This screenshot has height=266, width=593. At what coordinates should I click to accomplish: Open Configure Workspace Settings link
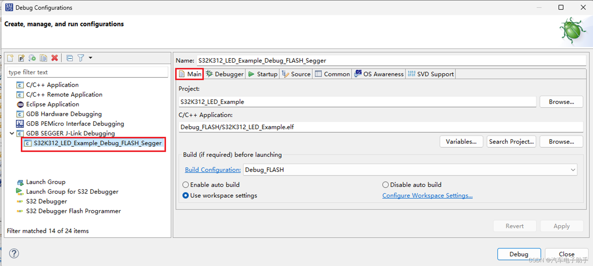[x=427, y=196]
